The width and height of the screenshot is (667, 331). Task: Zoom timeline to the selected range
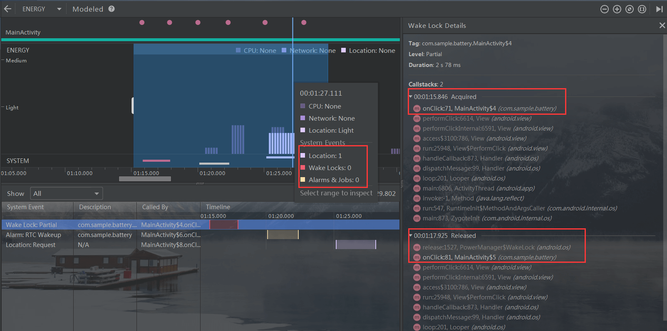(642, 9)
